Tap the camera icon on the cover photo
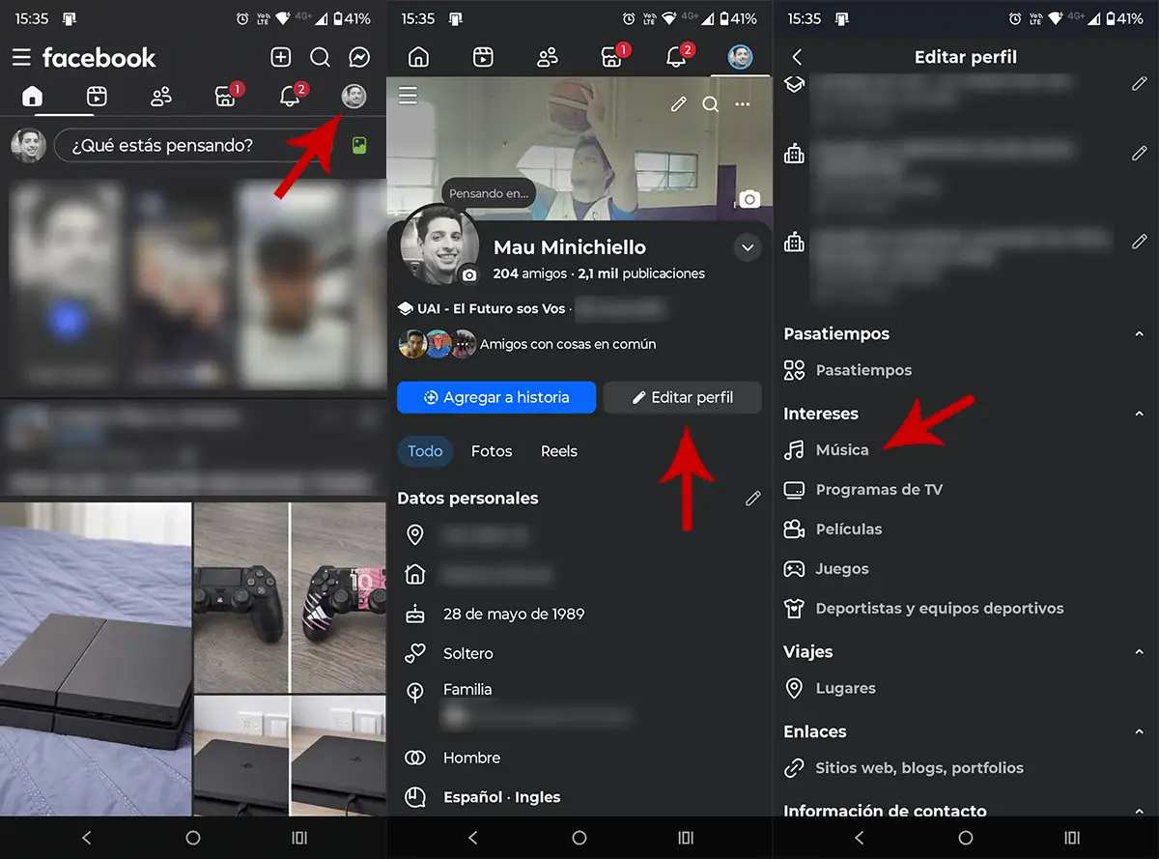1159x859 pixels. pos(749,199)
